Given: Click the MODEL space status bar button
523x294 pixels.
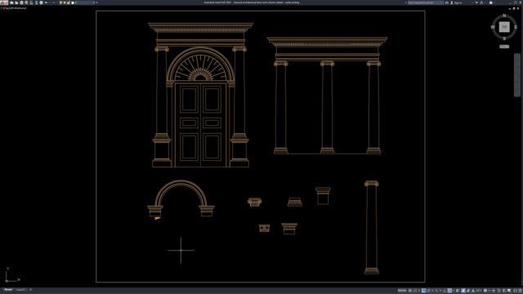Looking at the screenshot, I should [402, 291].
